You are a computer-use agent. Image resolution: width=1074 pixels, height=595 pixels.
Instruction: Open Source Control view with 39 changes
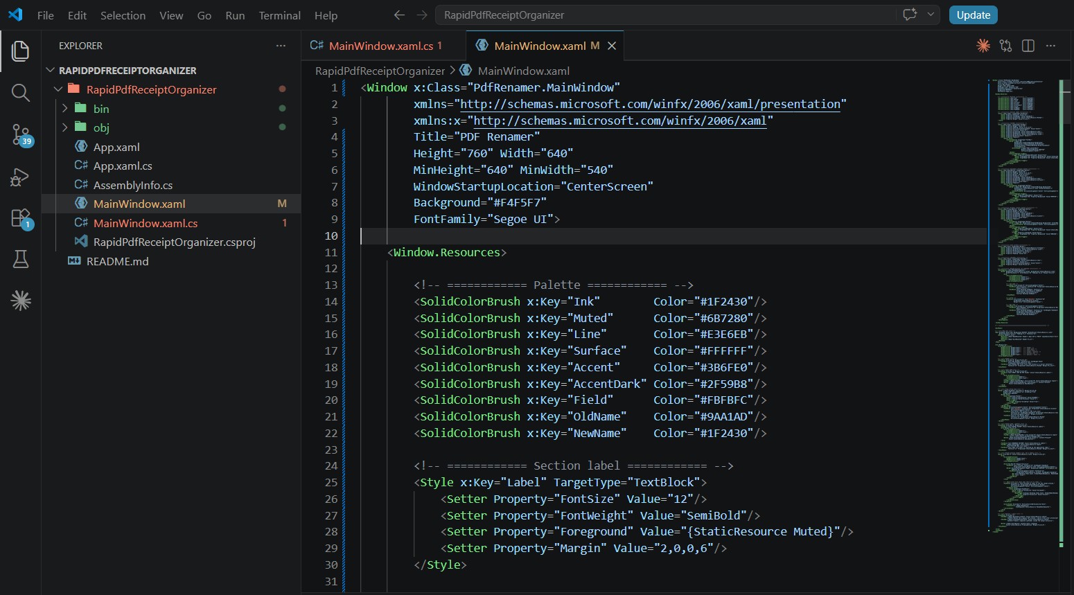click(21, 135)
